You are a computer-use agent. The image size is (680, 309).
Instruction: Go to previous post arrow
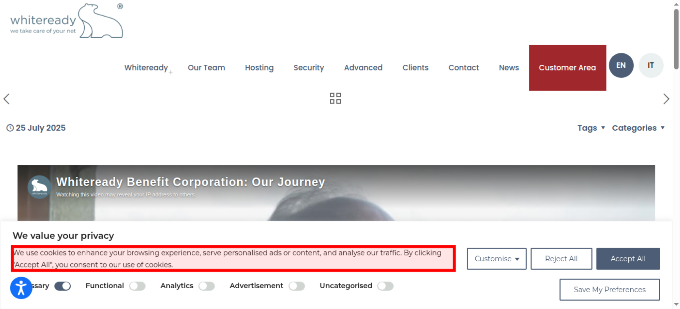coord(6,99)
